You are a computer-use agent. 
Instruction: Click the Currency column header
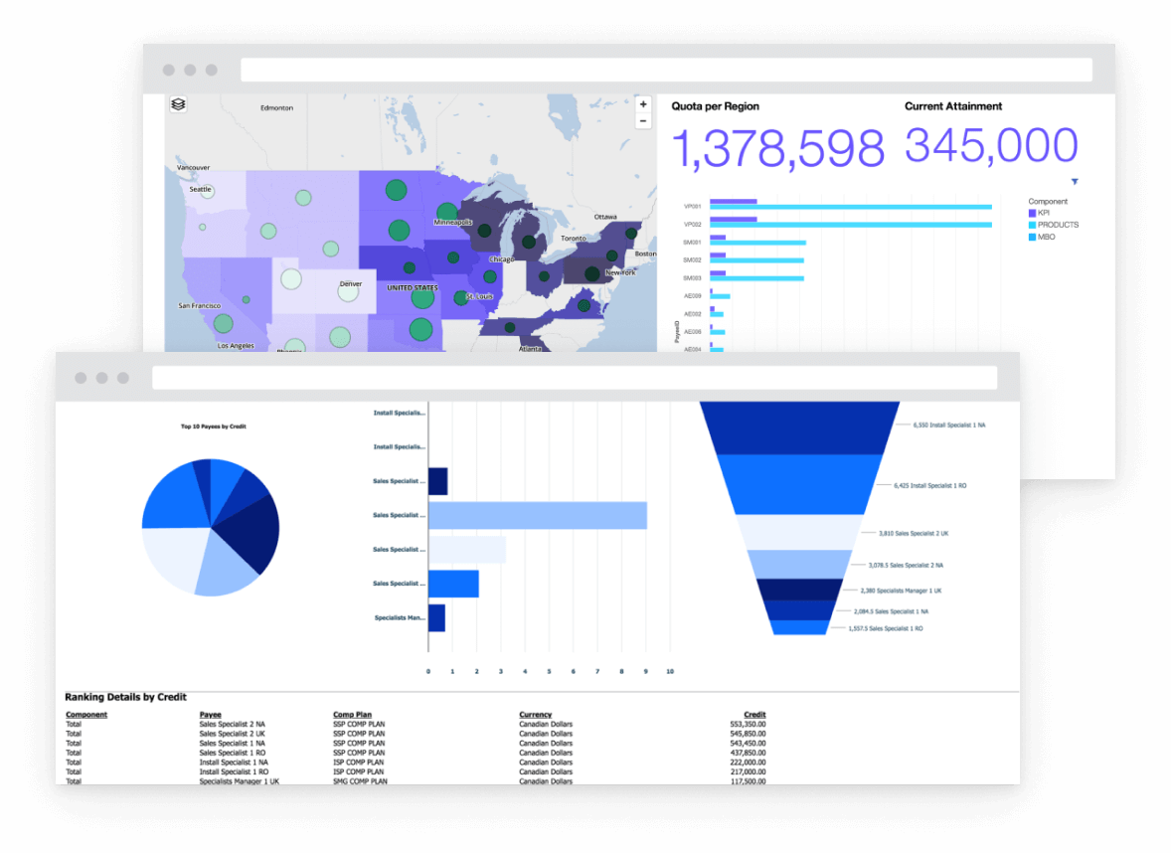click(536, 715)
